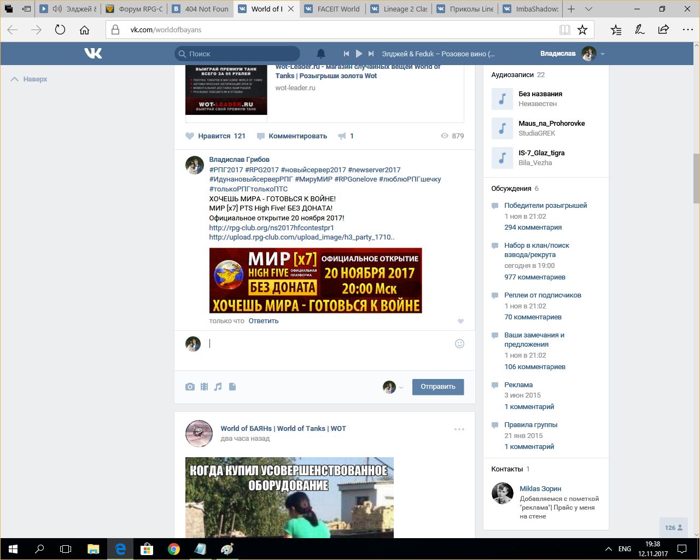Open the notifications bell
The width and height of the screenshot is (700, 560).
(321, 54)
